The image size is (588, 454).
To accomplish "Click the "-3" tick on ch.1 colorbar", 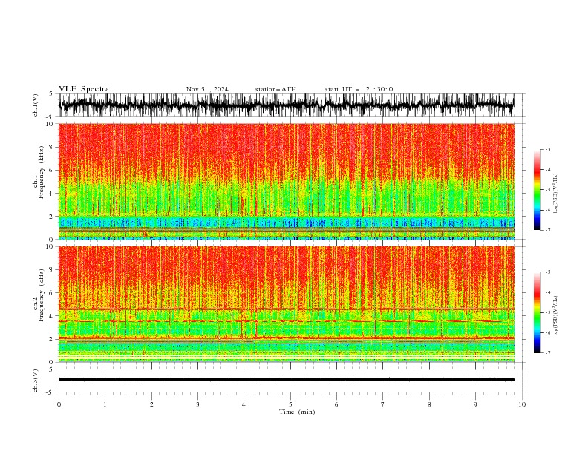I will pos(548,150).
